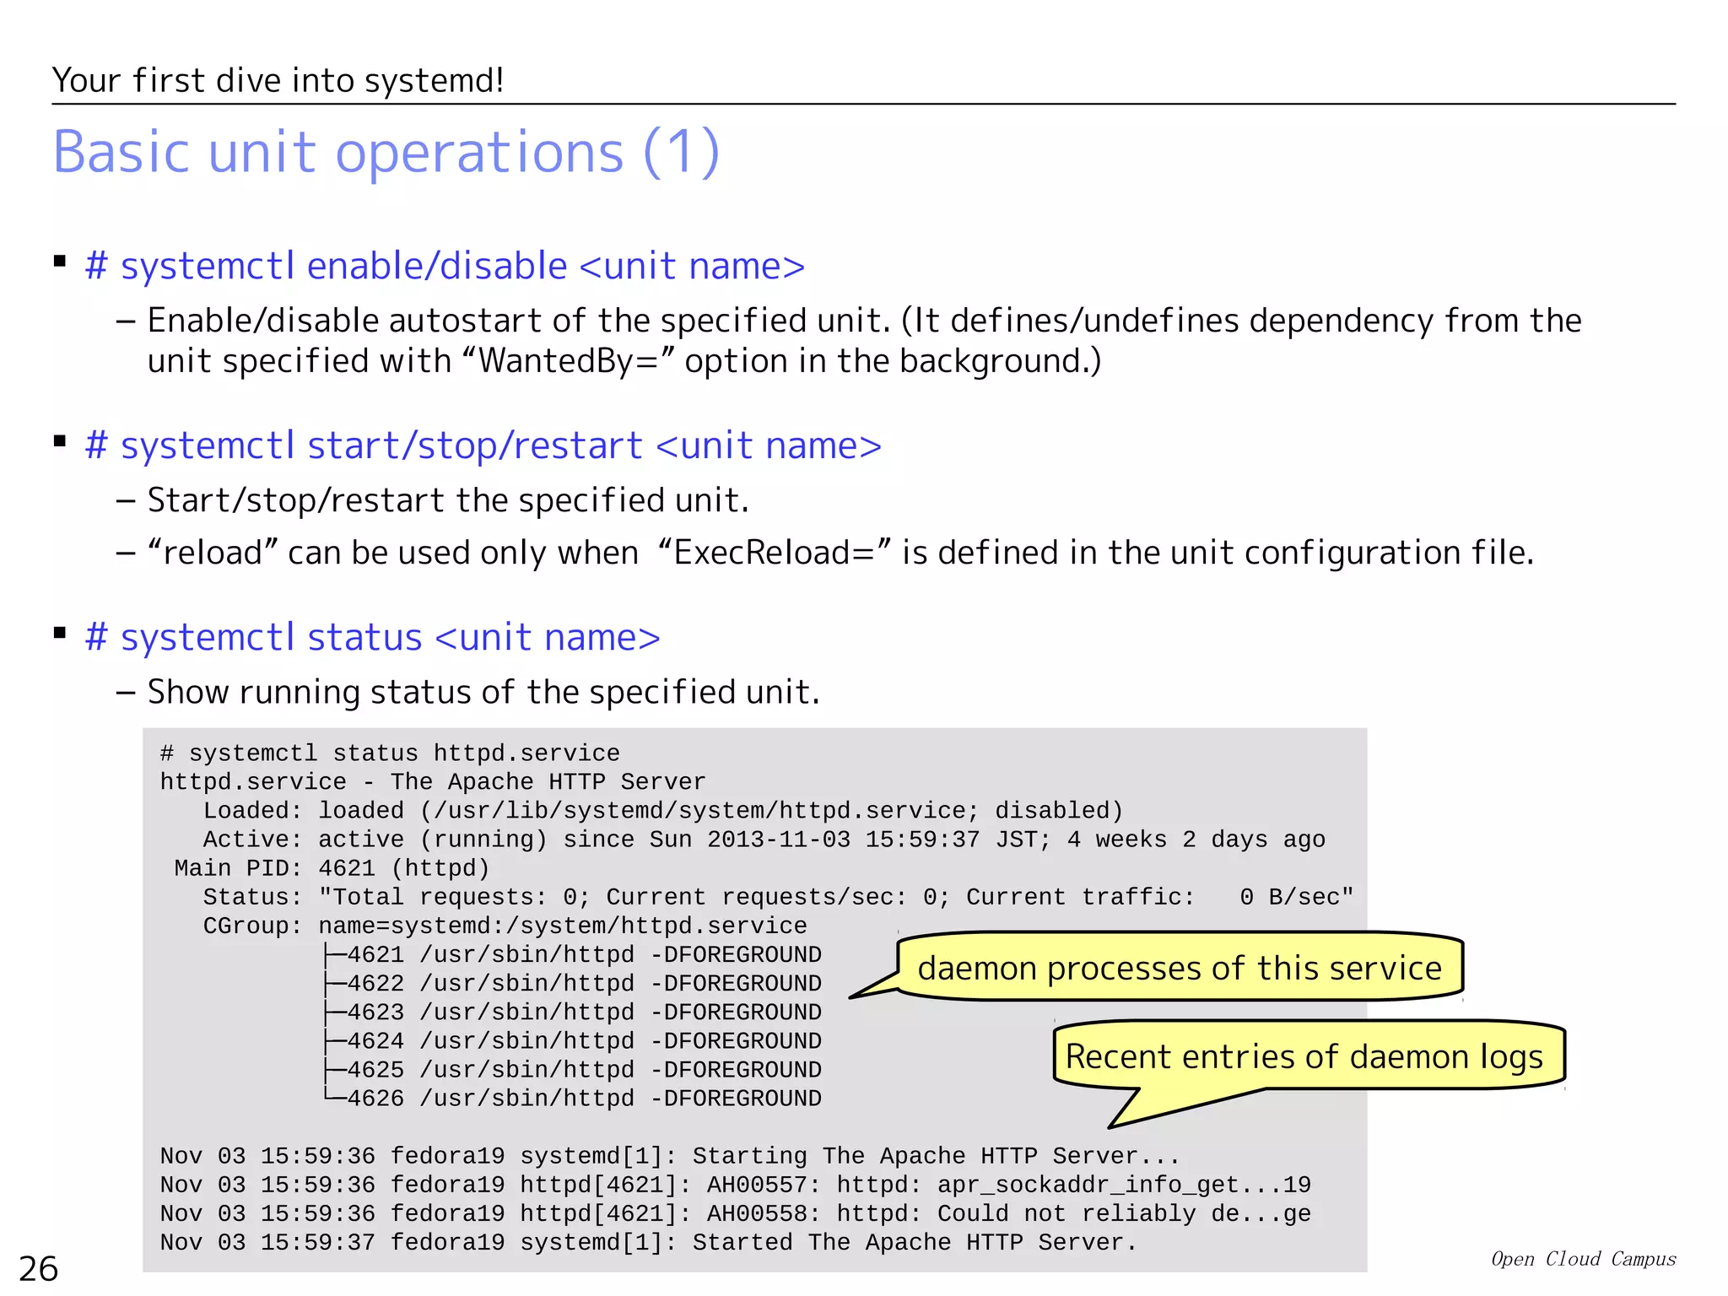Click log line containing 'AH00558: httpd: Could not reliably'

coord(736,1213)
